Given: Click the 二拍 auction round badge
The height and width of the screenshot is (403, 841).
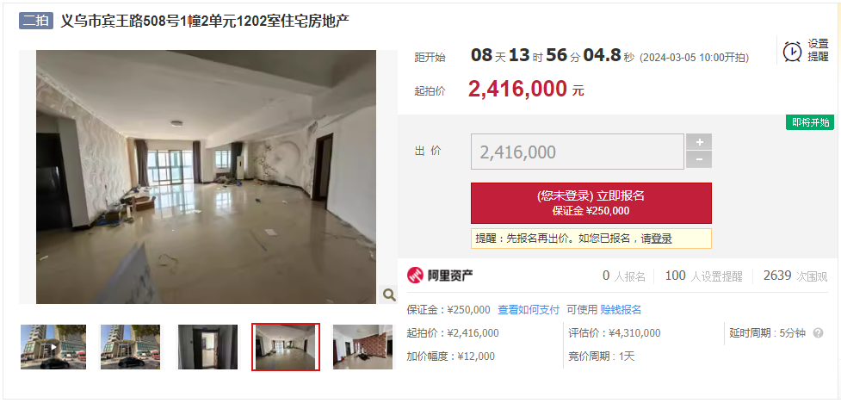Looking at the screenshot, I should click(x=36, y=21).
